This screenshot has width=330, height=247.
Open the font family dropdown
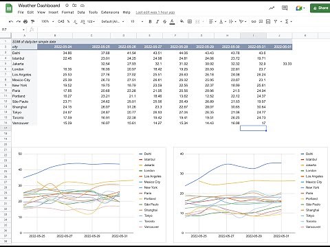(x=113, y=21)
